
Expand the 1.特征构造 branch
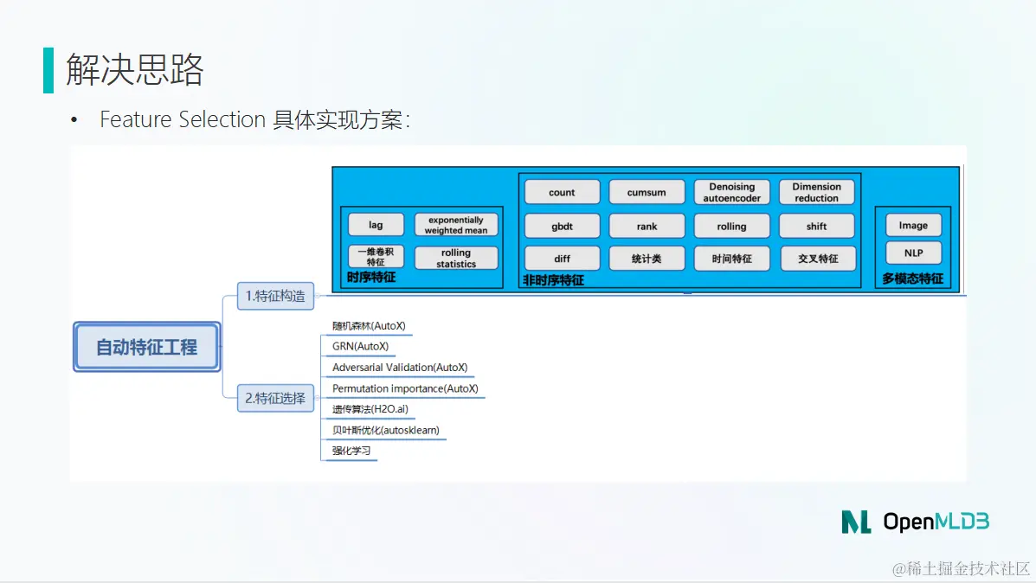click(275, 296)
